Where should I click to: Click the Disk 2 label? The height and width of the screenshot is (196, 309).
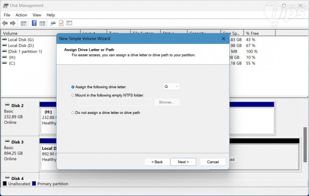pos(17,106)
